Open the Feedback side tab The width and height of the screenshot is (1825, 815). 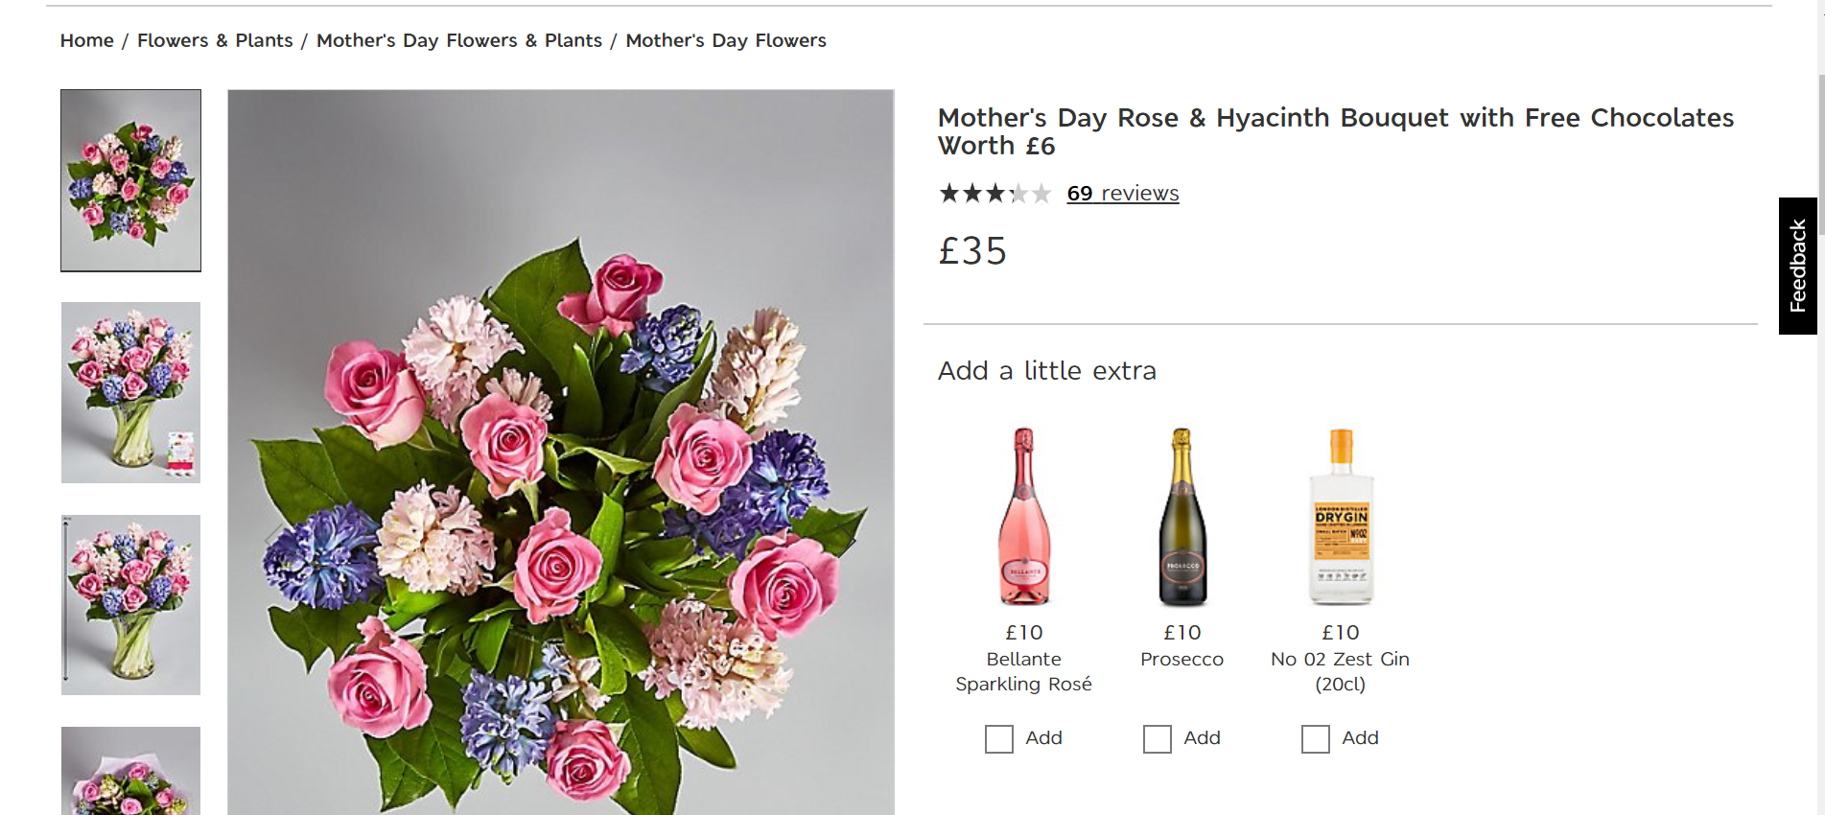click(1798, 266)
